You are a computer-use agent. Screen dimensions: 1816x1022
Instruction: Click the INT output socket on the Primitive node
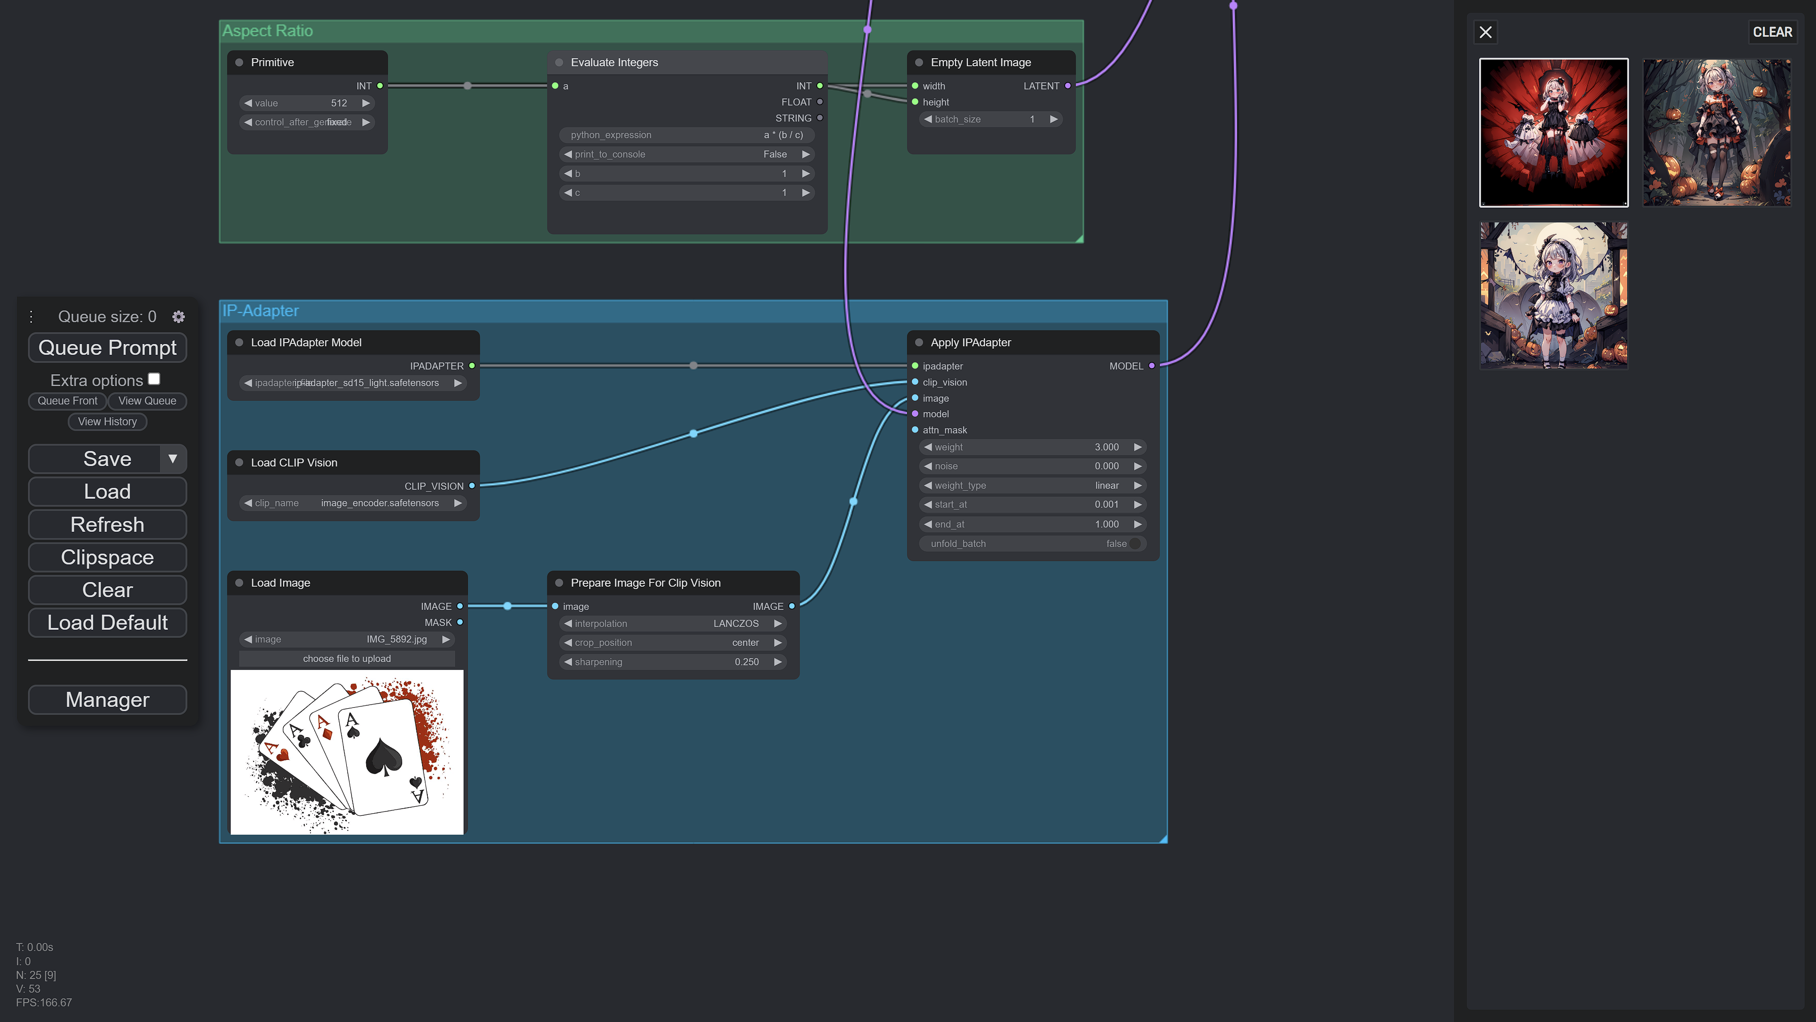pyautogui.click(x=380, y=86)
